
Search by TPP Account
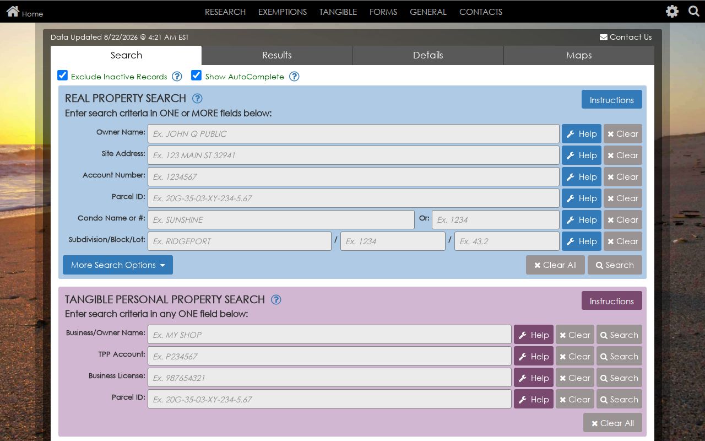tap(619, 356)
